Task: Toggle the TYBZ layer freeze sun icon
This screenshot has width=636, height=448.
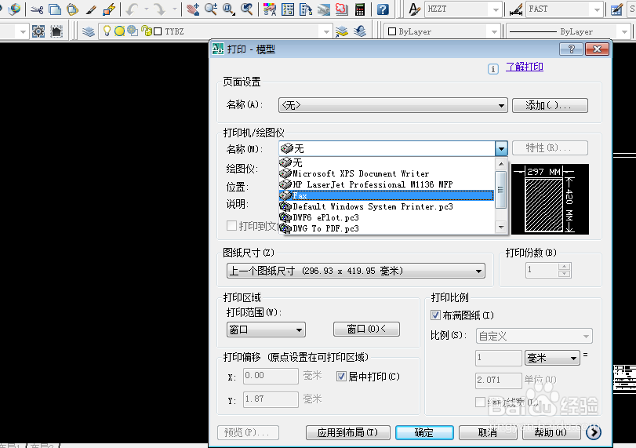Action: coord(119,31)
